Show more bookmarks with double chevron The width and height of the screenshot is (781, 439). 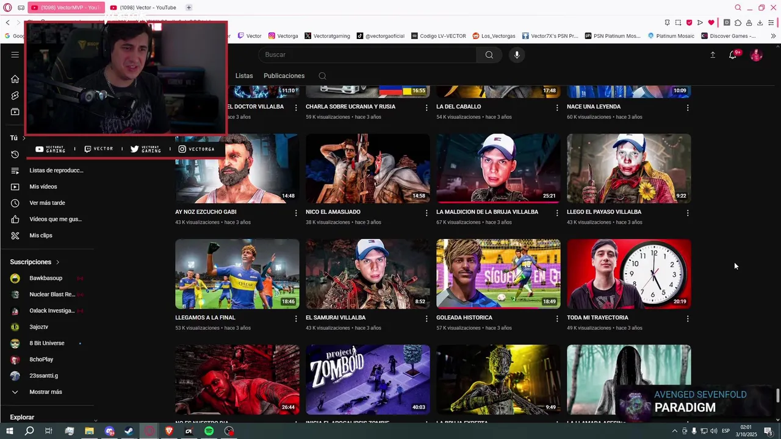click(773, 36)
